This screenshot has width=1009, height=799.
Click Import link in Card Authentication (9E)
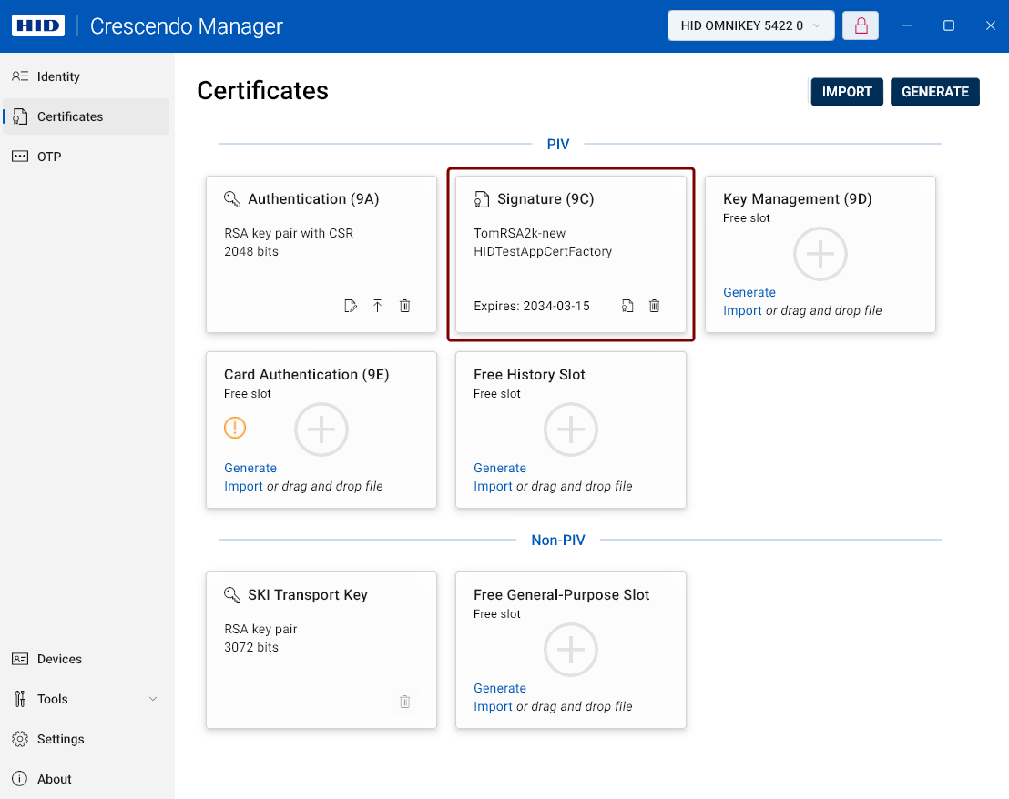(243, 486)
